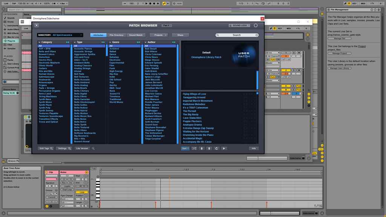Screen dimensions: 386x217
Task: Toggle the clip Loop switch
Action: coord(82,192)
